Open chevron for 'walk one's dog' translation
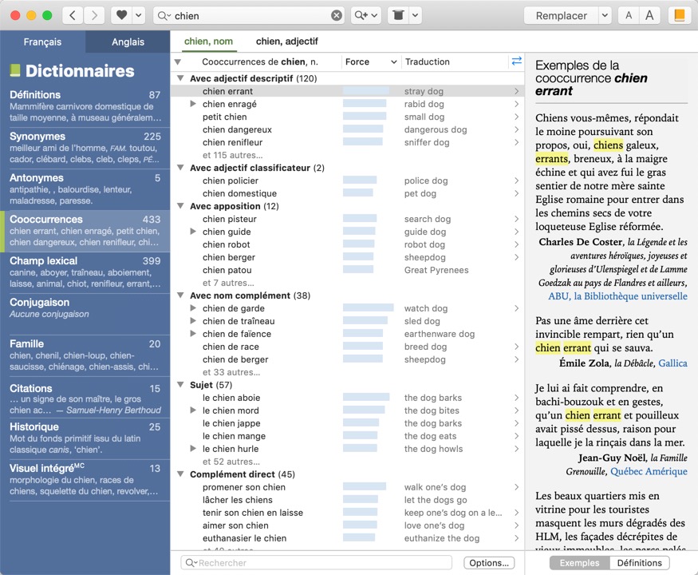Viewport: 698px width, 575px height. coord(516,487)
